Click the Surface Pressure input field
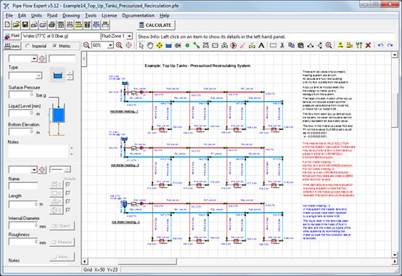The height and width of the screenshot is (276, 402). click(22, 94)
